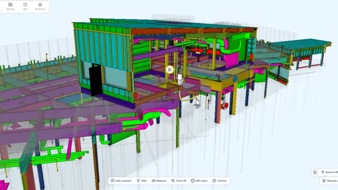Open the 3D section tool
Image resolution: width=338 pixels, height=190 pixels.
[x=40, y=6]
